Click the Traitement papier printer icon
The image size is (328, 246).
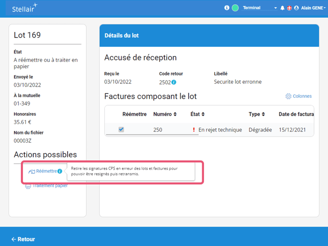tap(28, 186)
